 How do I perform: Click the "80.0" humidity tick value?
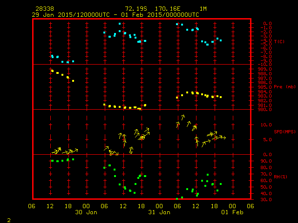tap(266, 168)
